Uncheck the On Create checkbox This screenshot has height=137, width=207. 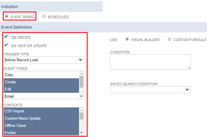tap(6, 36)
